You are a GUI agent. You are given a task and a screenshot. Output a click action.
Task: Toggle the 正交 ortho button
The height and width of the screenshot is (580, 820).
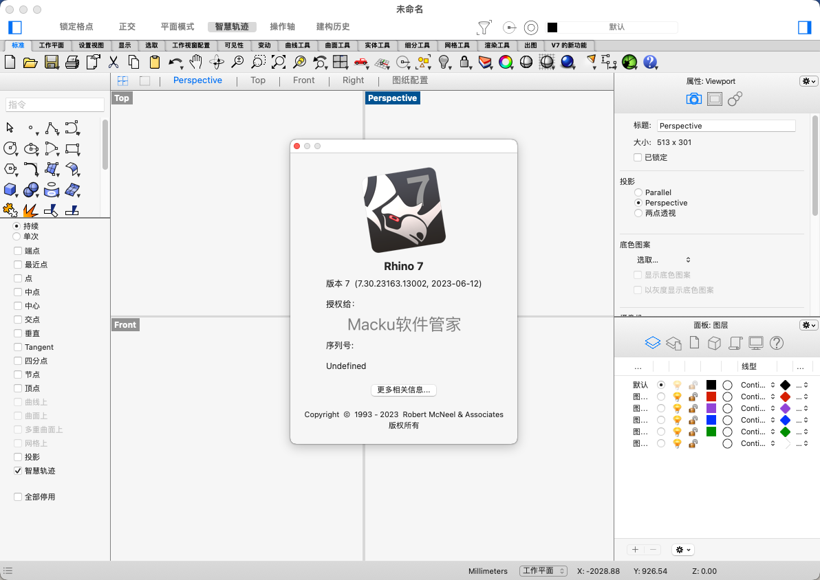127,27
